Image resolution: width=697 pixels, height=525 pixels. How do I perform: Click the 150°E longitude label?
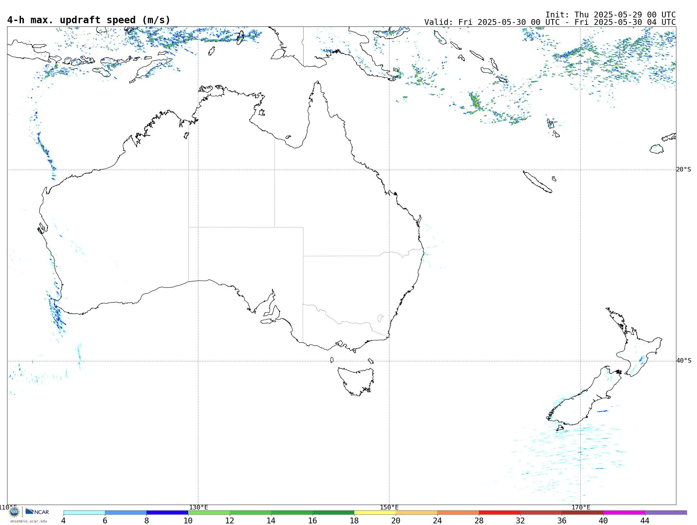tap(389, 508)
